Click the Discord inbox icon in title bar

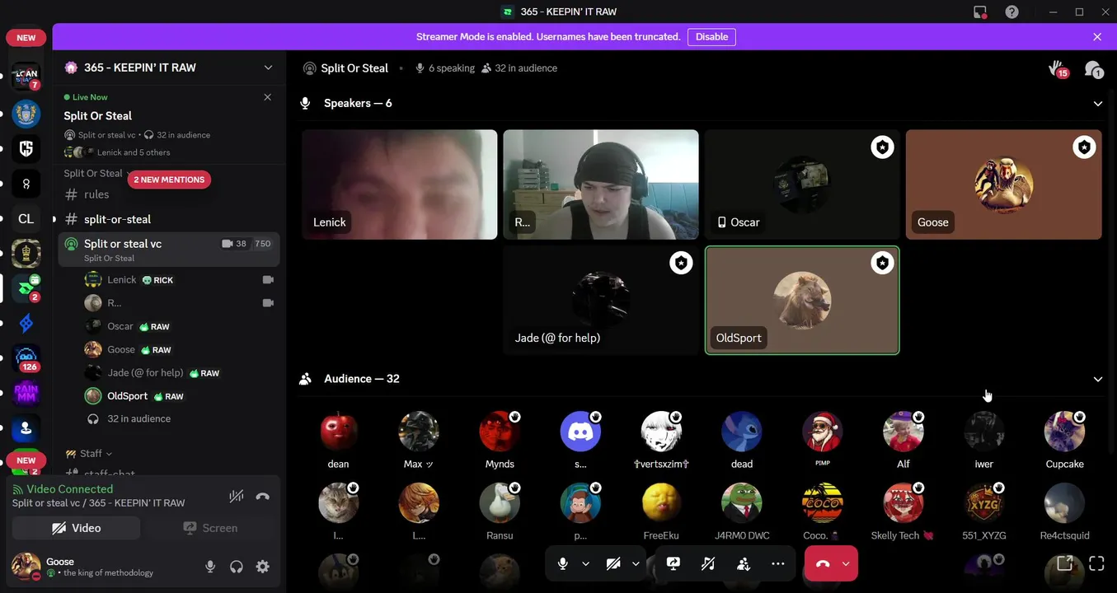pos(980,12)
